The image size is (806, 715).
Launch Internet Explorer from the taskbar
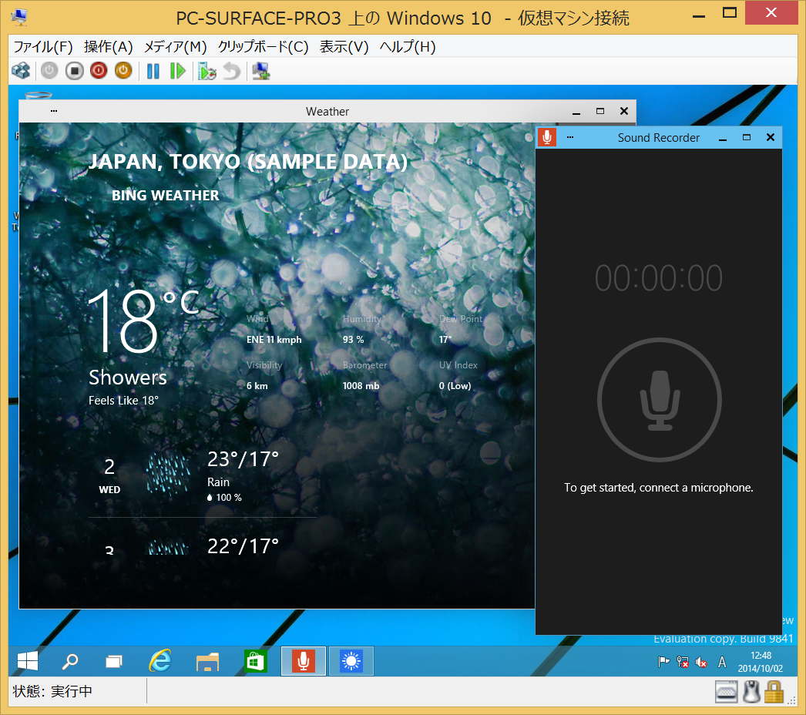(x=160, y=661)
